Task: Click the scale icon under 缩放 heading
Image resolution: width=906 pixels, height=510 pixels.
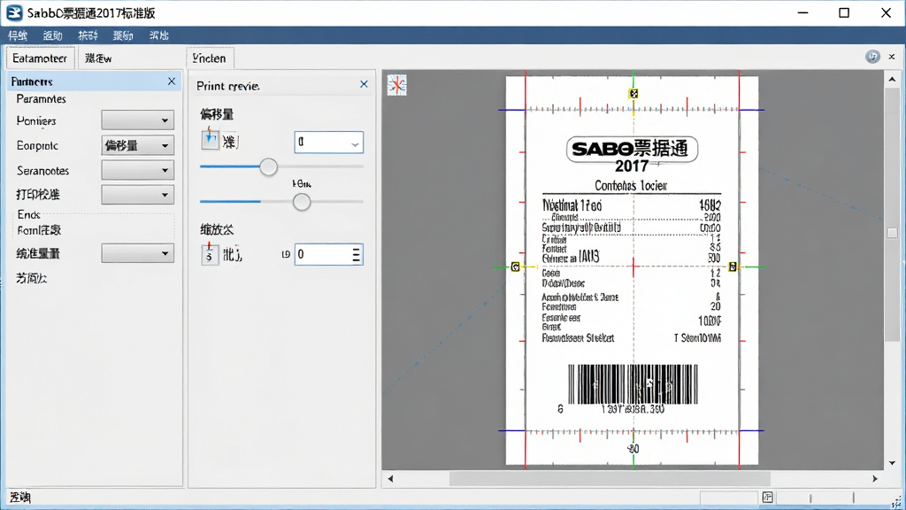Action: [210, 254]
